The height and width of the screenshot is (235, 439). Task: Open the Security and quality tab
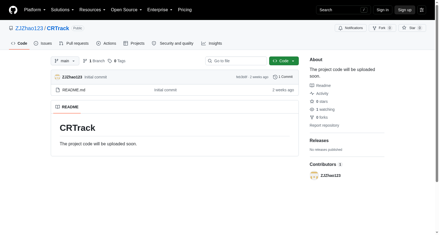pyautogui.click(x=173, y=43)
